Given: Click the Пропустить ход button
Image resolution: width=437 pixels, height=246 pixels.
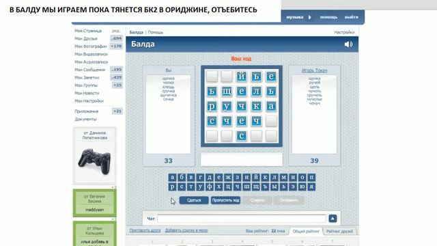Looking at the screenshot, I should coord(225,200).
